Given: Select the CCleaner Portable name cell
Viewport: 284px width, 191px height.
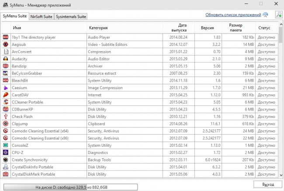Looking at the screenshot, I should coord(49,102).
